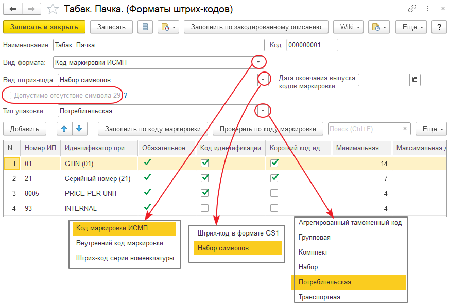Move row up with blue up arrow
This screenshot has height=307, width=449.
coord(64,128)
